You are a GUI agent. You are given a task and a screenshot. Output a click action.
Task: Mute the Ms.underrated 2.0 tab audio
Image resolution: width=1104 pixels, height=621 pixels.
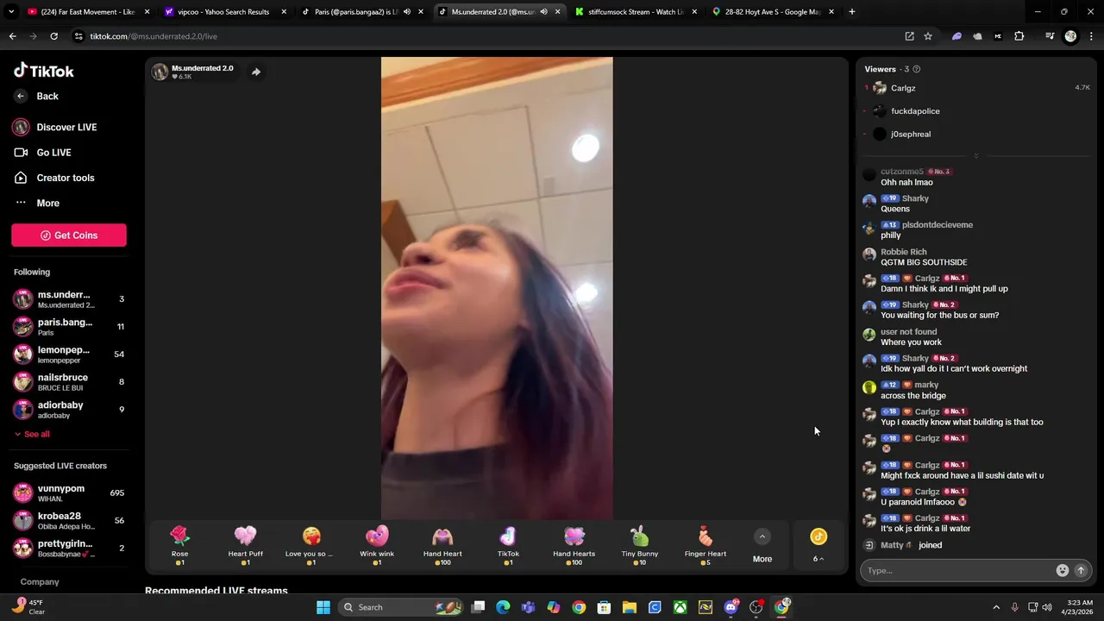pos(543,12)
